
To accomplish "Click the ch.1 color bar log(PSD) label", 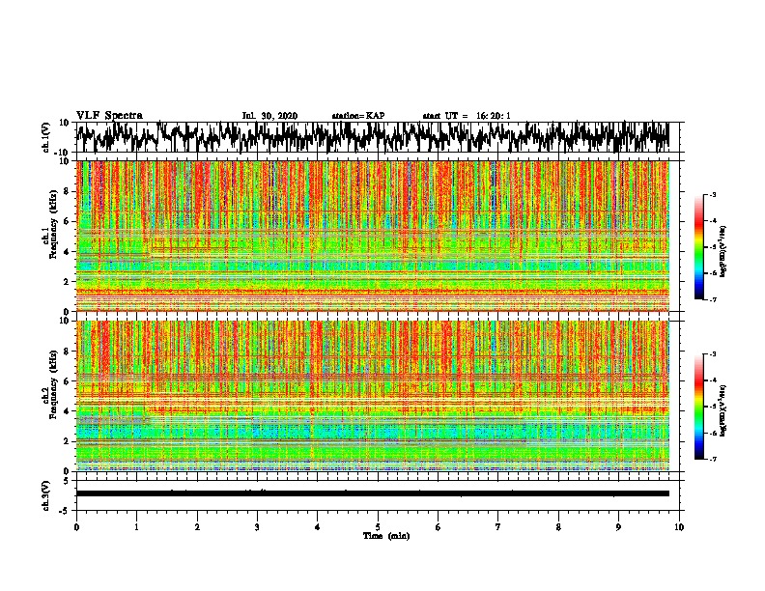I will point(723,251).
